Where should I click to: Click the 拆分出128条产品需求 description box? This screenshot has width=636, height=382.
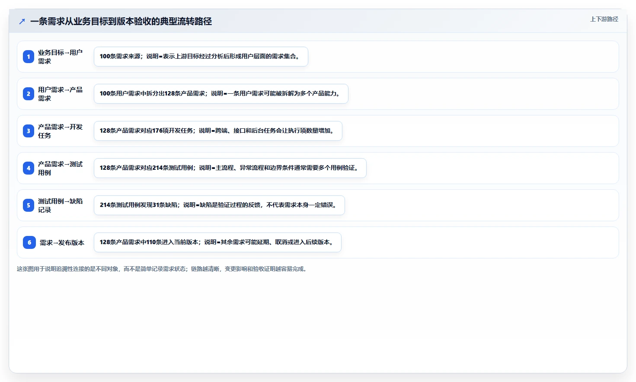tap(221, 94)
